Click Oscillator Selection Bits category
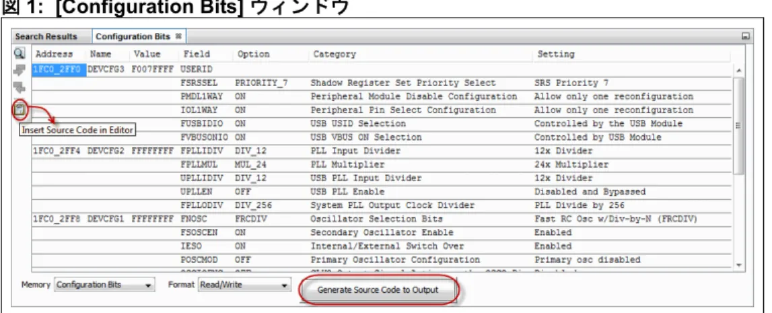772x313 pixels. coord(377,219)
